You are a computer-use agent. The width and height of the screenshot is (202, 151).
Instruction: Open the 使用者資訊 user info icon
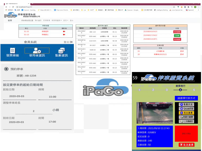pyautogui.click(x=37, y=52)
